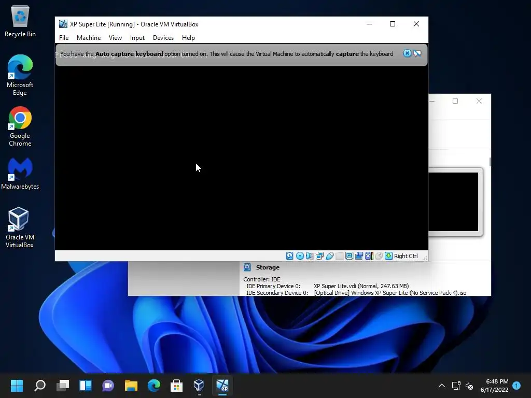Open the Windows Start menu
Viewport: 531px width, 398px height.
point(17,385)
